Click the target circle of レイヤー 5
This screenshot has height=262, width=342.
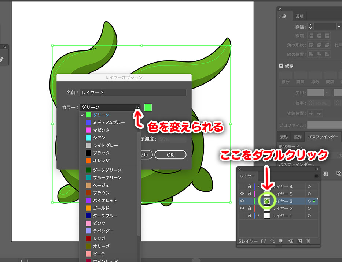point(309,194)
